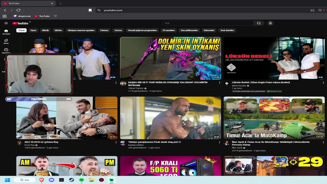Screen dimensions: 327x184
Task: Open the YouTube hamburger guide menu
Action: (6, 23)
